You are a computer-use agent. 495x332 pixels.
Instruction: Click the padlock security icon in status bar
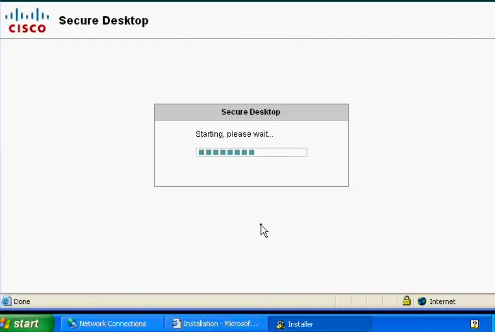[407, 301]
